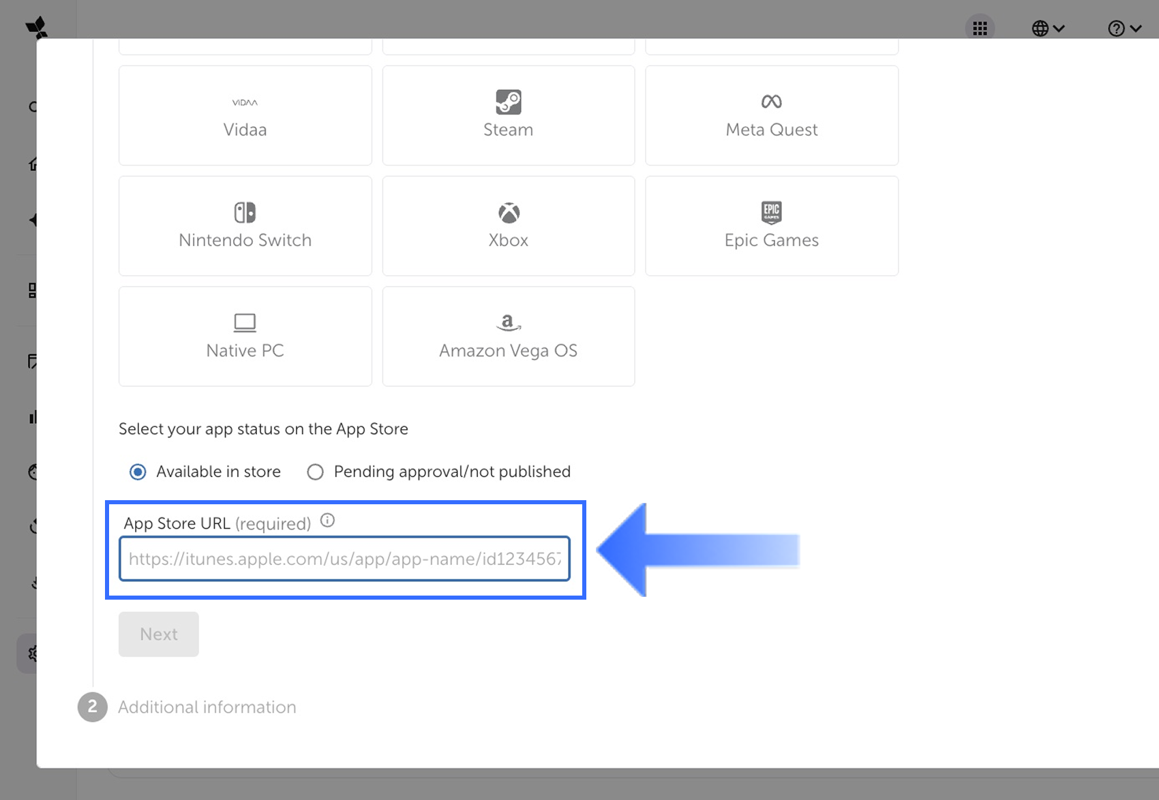Pick the Native PC platform tile
Image resolution: width=1159 pixels, height=800 pixels.
point(245,336)
